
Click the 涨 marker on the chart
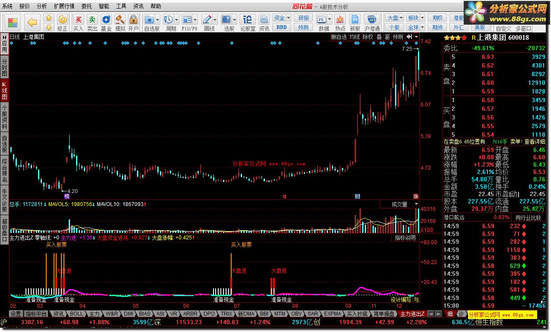[416, 196]
